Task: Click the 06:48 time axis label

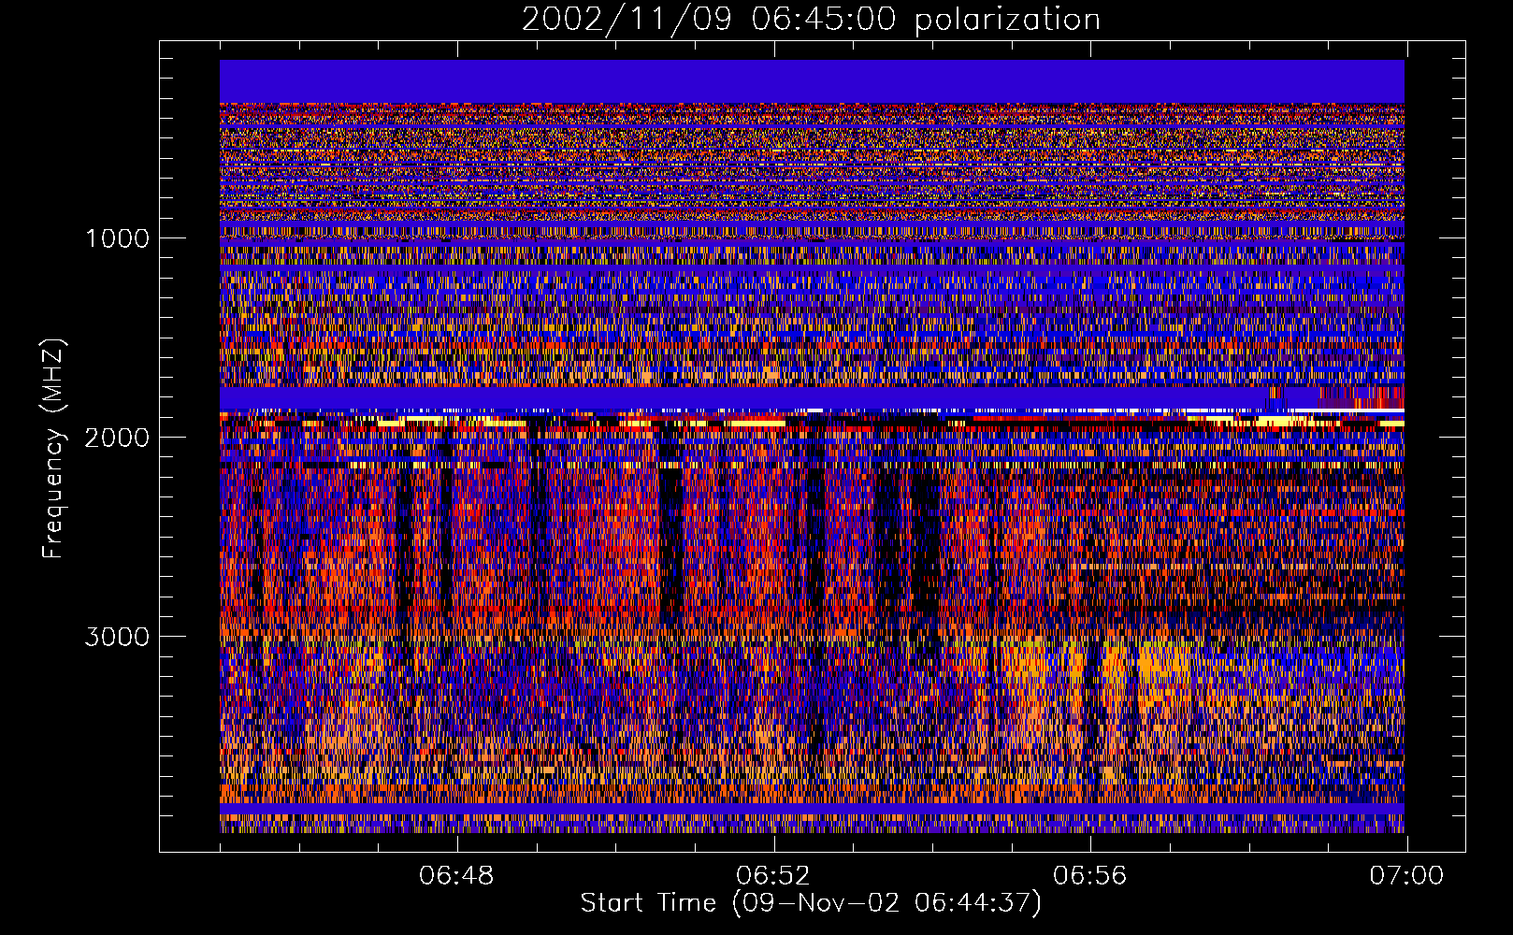Action: click(x=456, y=876)
